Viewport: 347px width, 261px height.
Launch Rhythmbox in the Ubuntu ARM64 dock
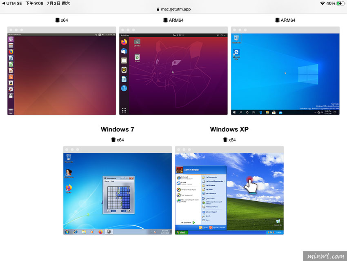124,70
